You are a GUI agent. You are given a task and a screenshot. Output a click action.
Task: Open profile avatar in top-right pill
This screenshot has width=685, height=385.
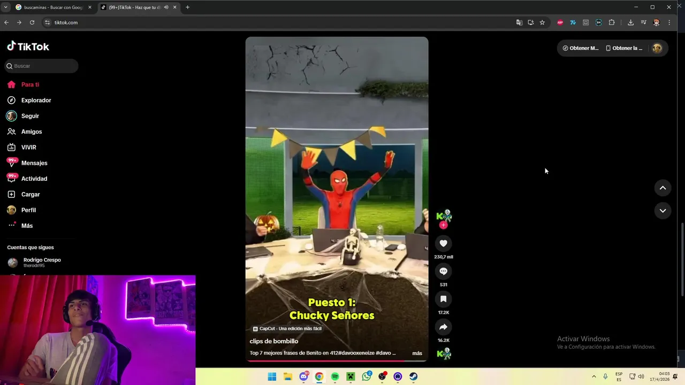(657, 48)
